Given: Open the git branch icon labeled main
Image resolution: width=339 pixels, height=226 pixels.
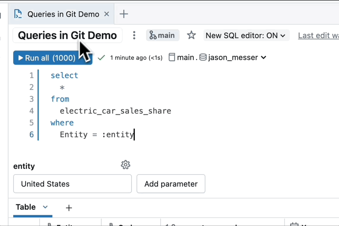Looking at the screenshot, I should [x=153, y=35].
